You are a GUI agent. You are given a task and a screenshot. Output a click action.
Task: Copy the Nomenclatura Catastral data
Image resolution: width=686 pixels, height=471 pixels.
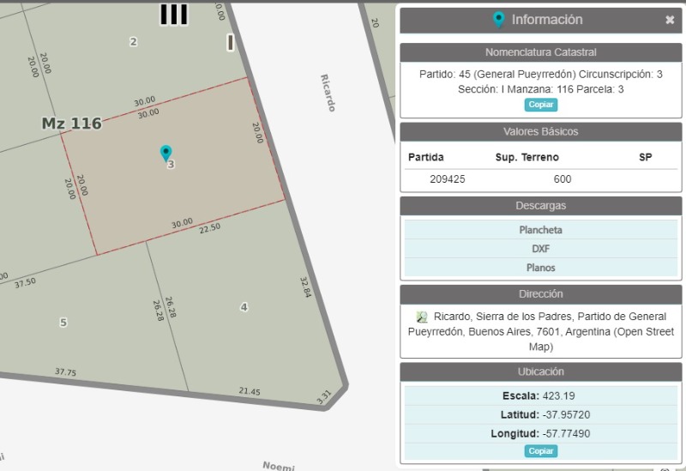540,105
